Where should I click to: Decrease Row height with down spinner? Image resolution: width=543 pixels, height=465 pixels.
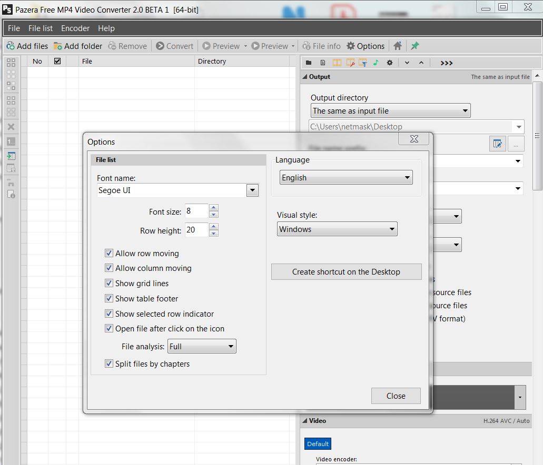coord(214,233)
